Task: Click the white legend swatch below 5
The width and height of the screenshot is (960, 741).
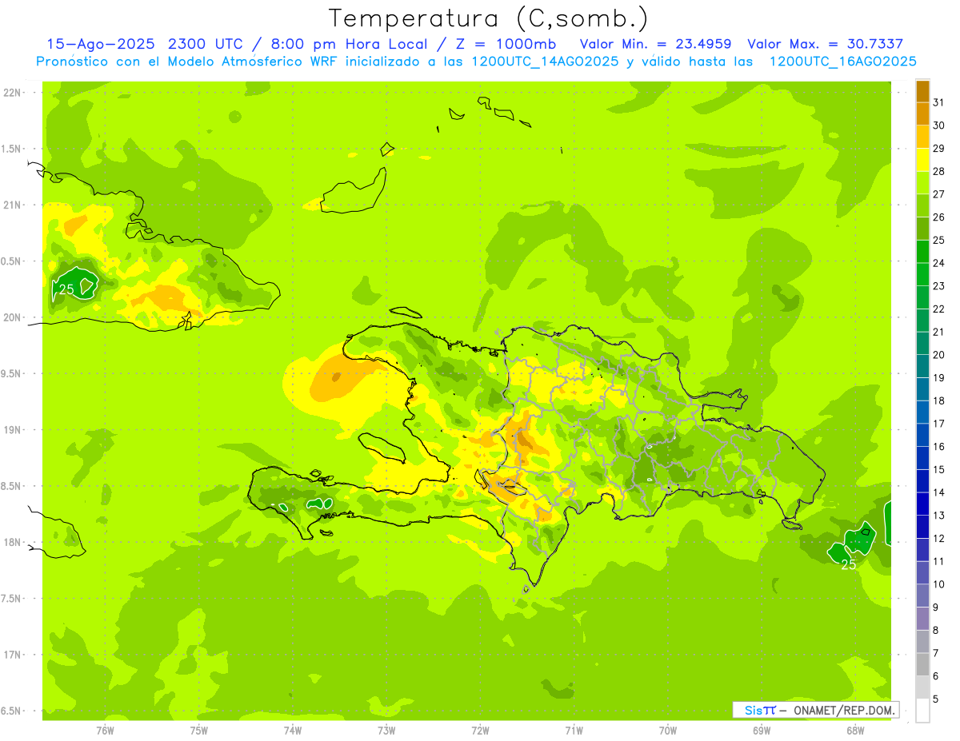Action: 922,711
